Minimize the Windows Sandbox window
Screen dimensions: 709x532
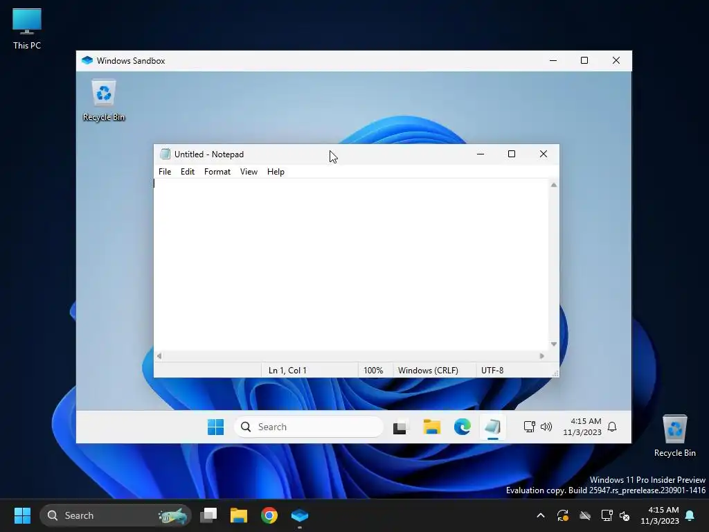click(x=553, y=60)
